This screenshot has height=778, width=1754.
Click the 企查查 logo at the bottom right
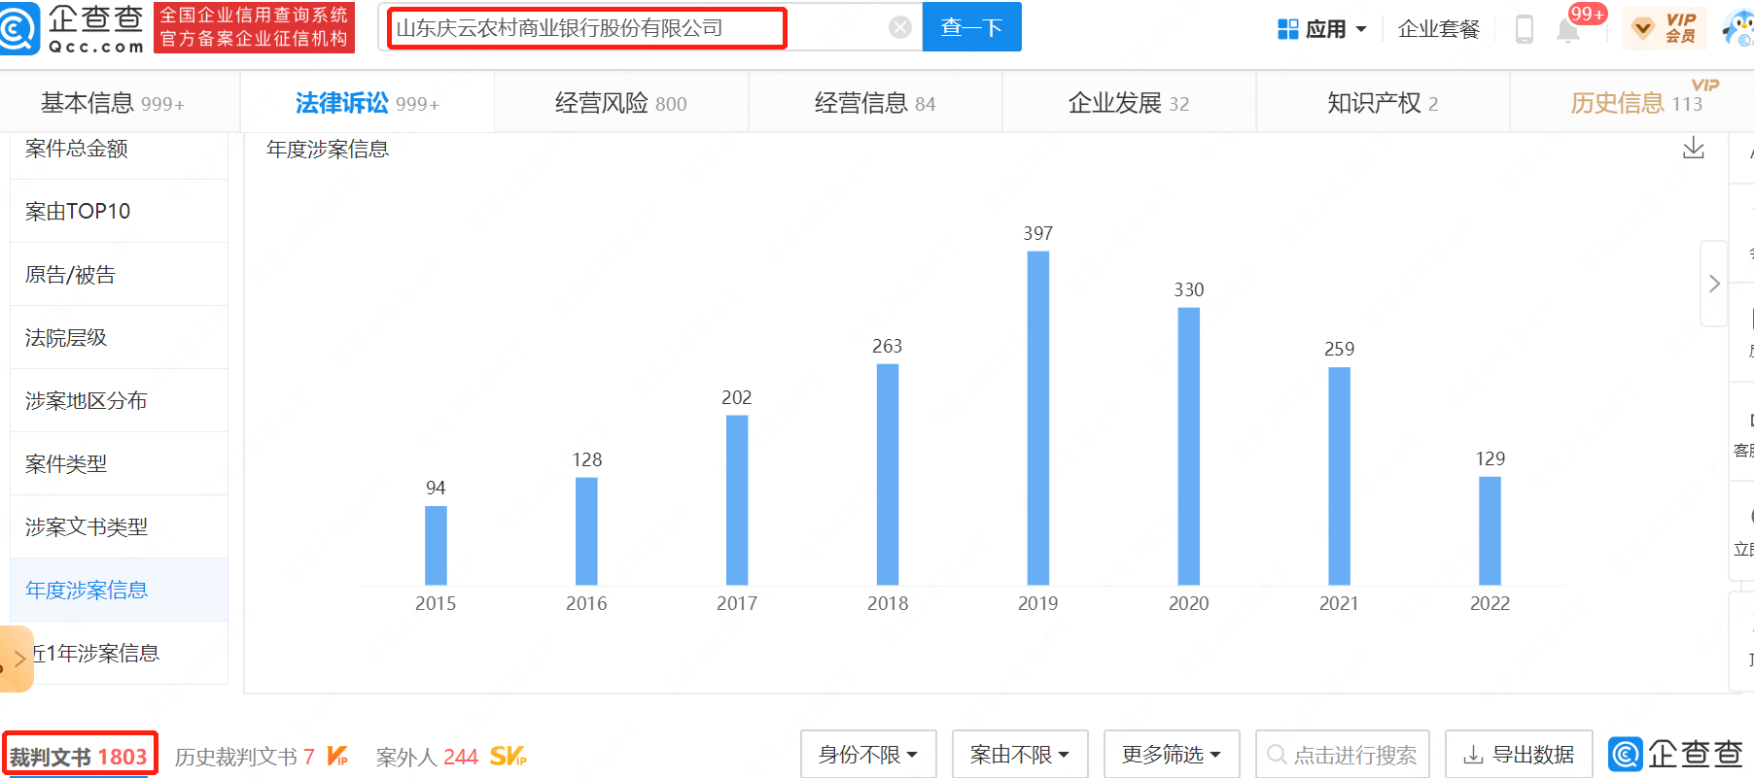(x=1675, y=754)
